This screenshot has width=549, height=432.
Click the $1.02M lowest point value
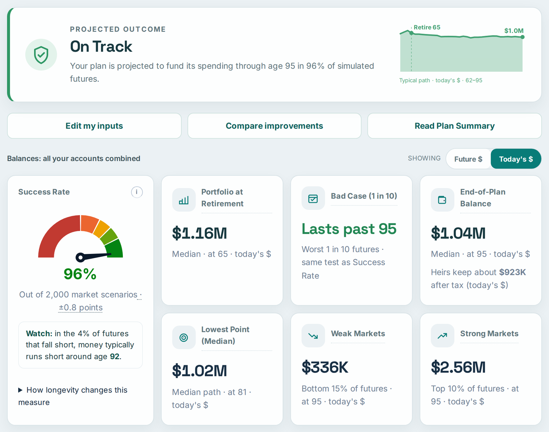tap(199, 371)
